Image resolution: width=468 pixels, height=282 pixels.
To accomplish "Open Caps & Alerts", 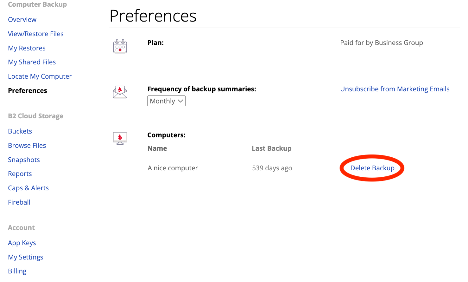I will coord(28,188).
